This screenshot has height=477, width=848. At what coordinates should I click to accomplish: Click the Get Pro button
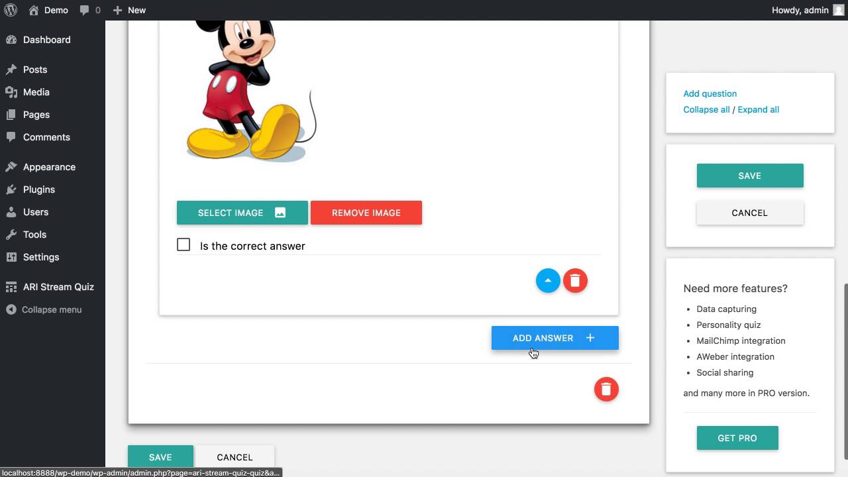coord(737,438)
